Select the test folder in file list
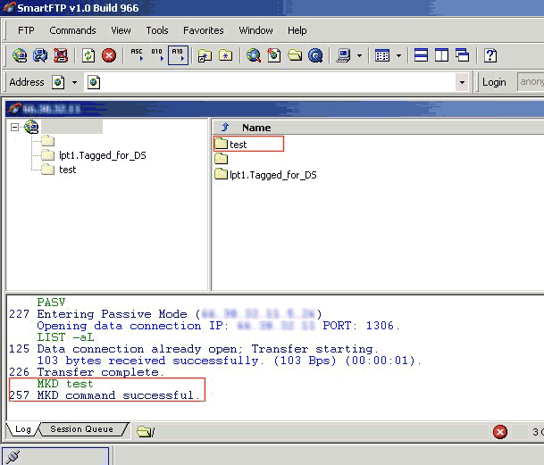This screenshot has width=544, height=465. click(x=238, y=144)
